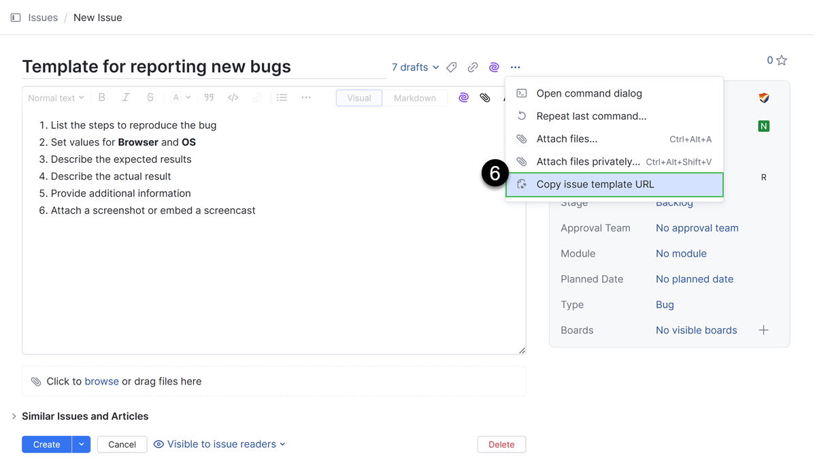The height and width of the screenshot is (462, 817).
Task: Expand Similar Issues and Articles section
Action: [14, 416]
